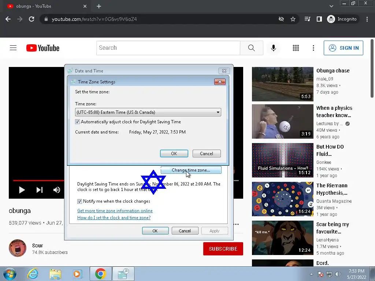375x281 pixels.
Task: Open Windows Media Player from taskbar
Action: pos(78,274)
